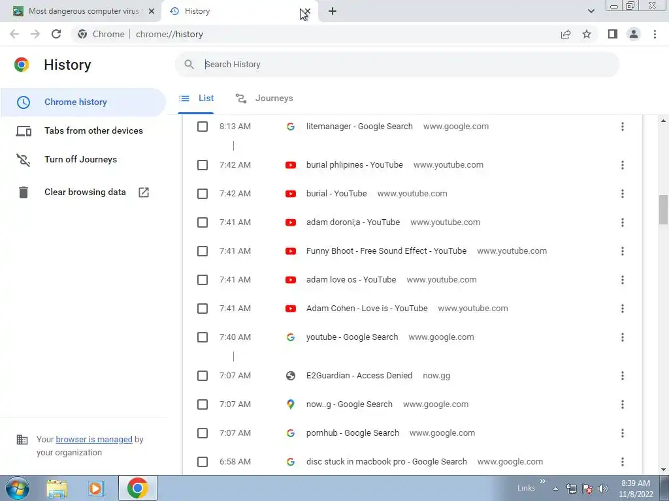Open the Adam Cohen - Love is link

pos(367,309)
